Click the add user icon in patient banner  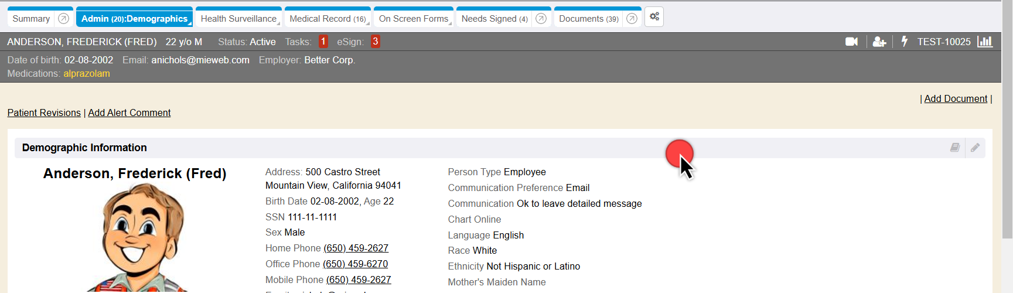click(x=879, y=42)
